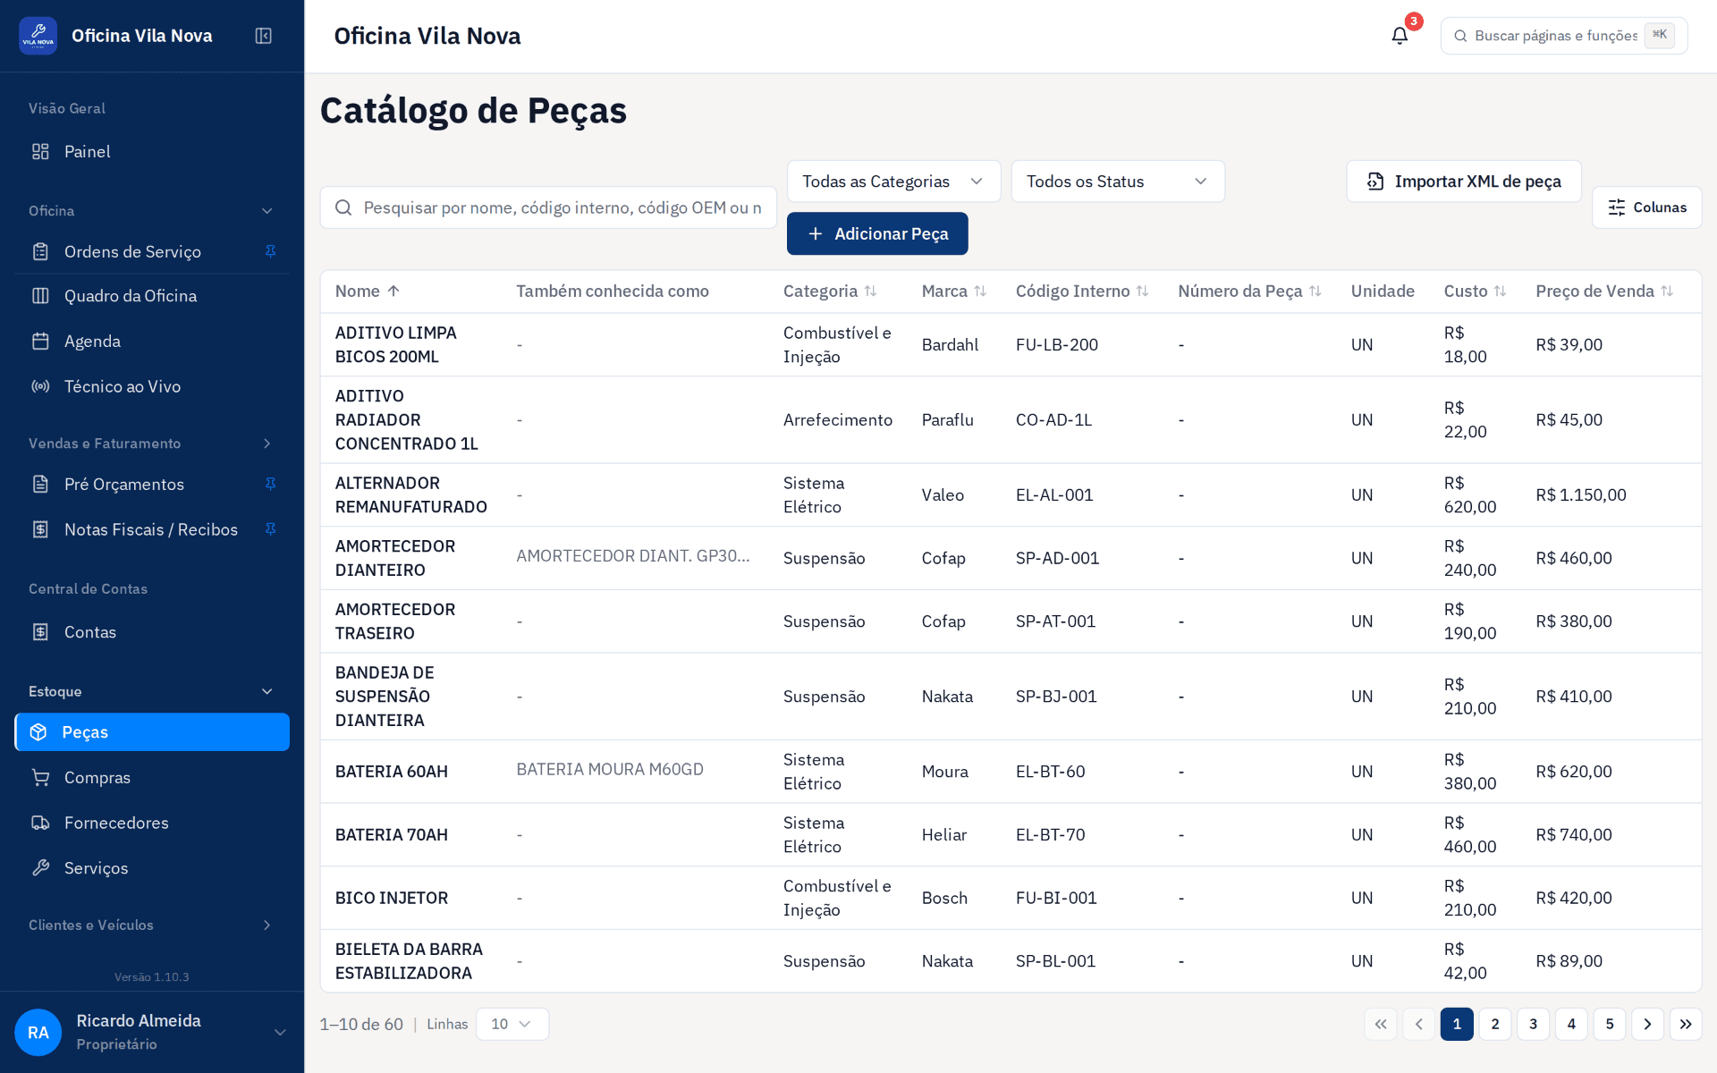Open Serviços page

(x=152, y=868)
